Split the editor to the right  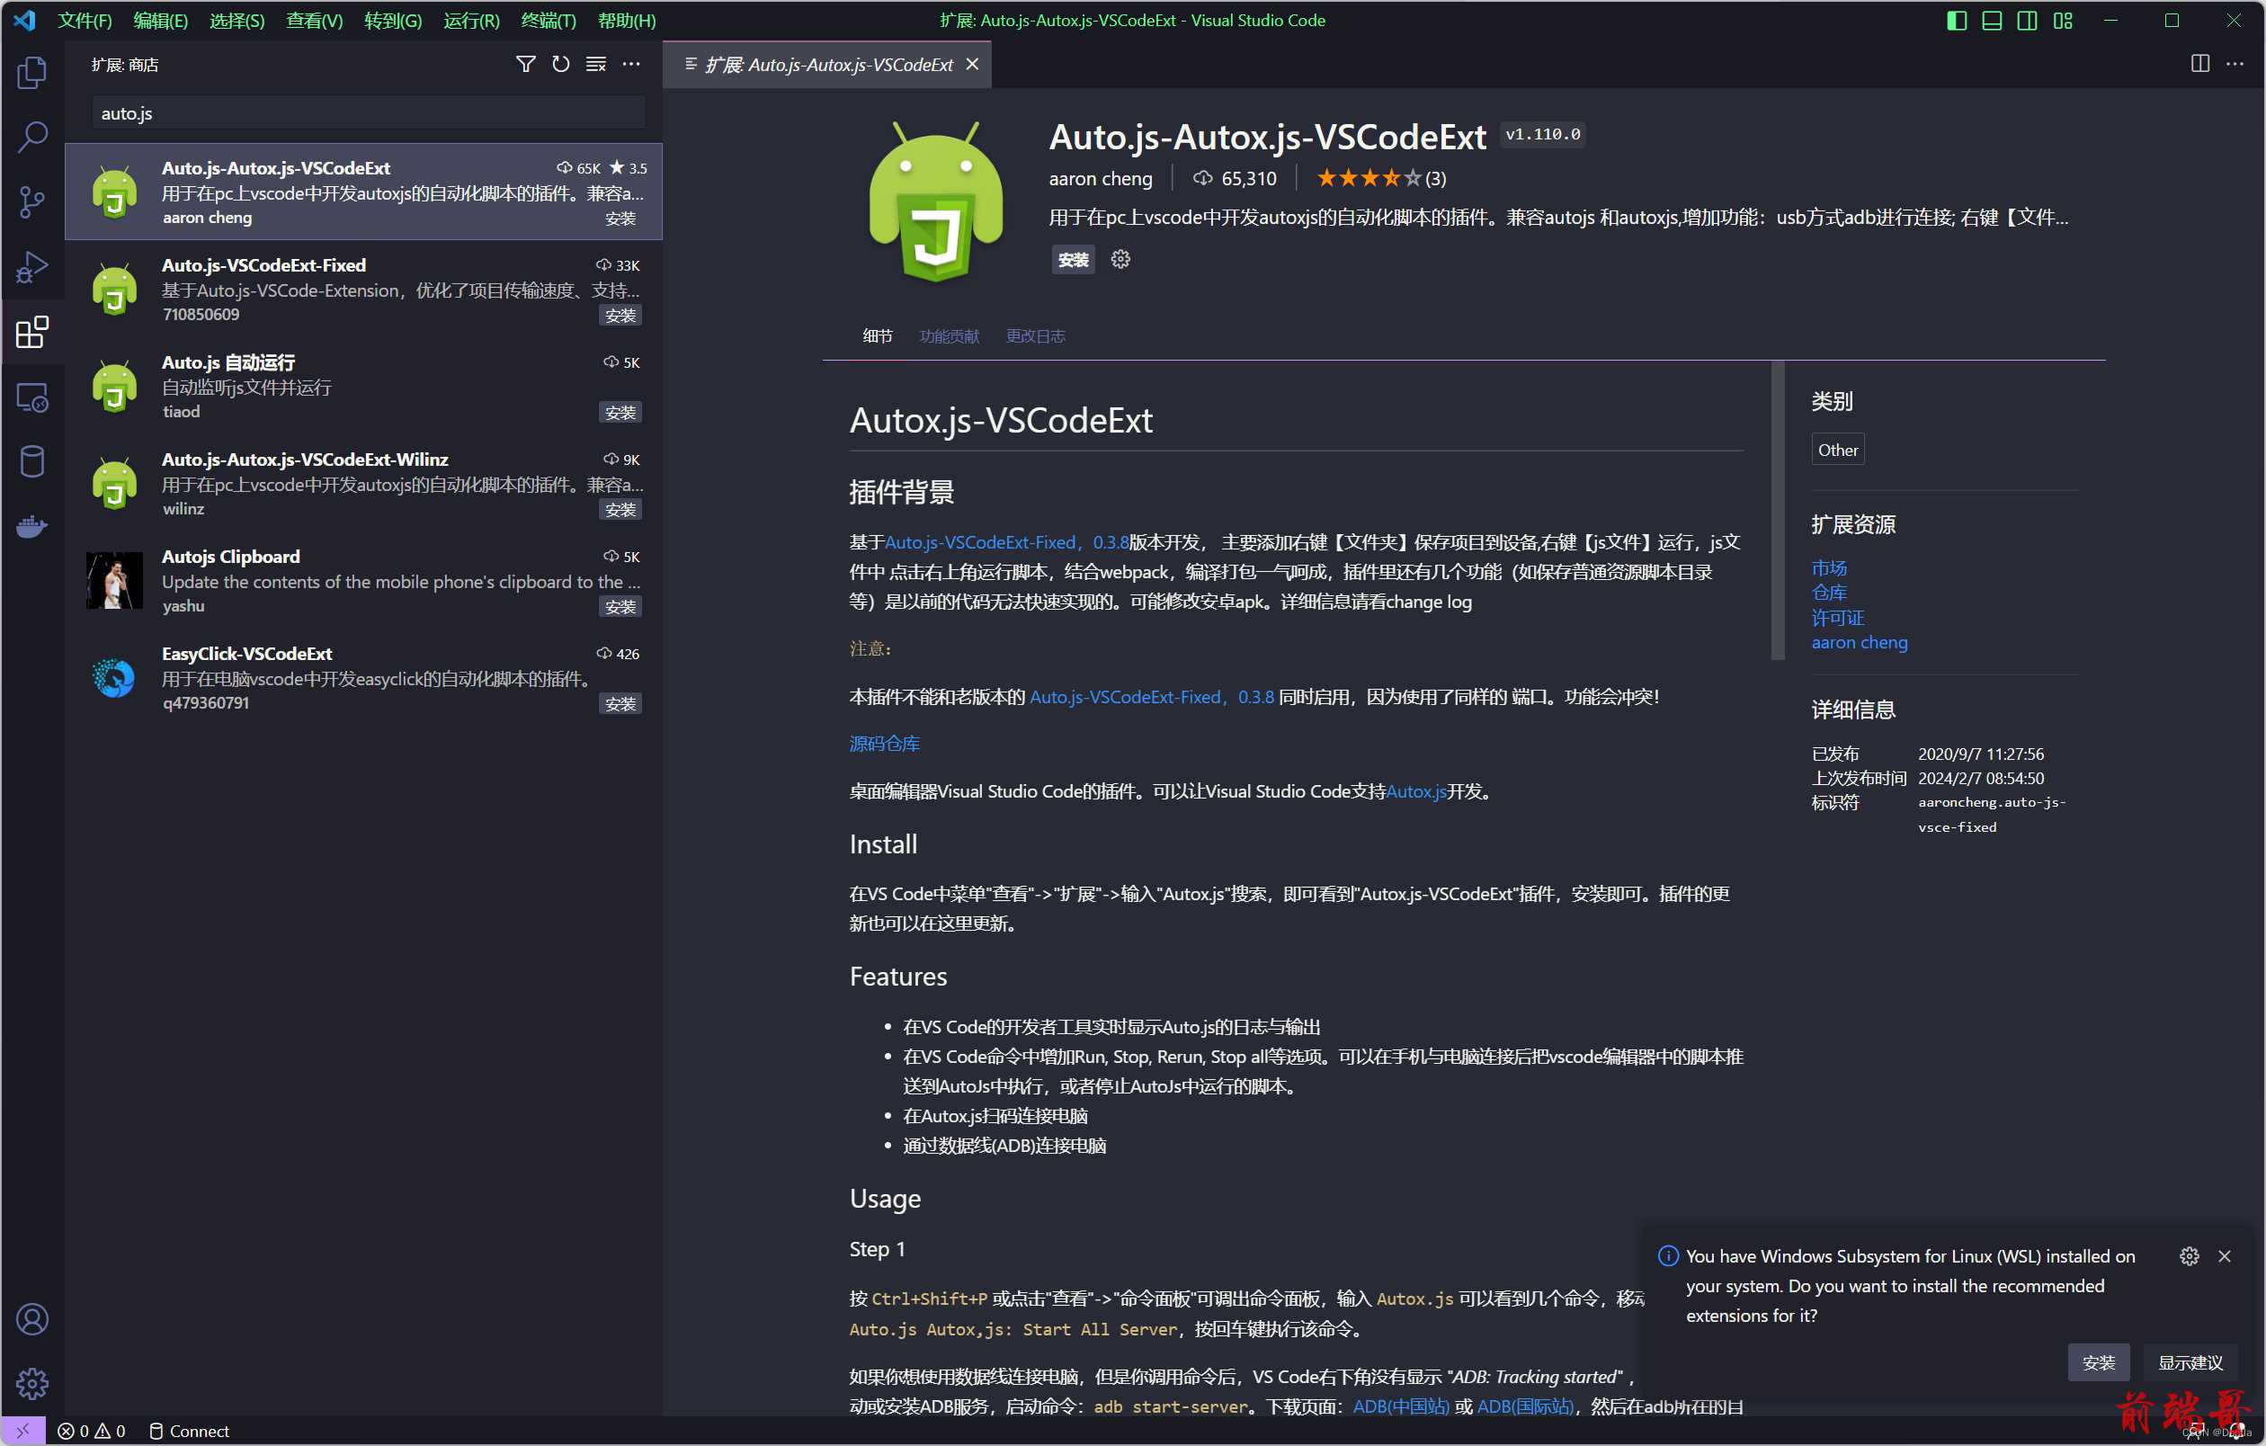point(2200,64)
